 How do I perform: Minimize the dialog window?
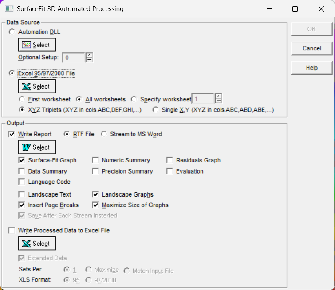(269, 9)
